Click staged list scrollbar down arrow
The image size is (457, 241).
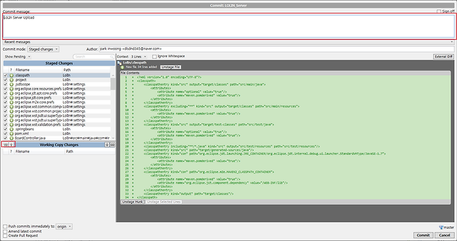coord(113,139)
